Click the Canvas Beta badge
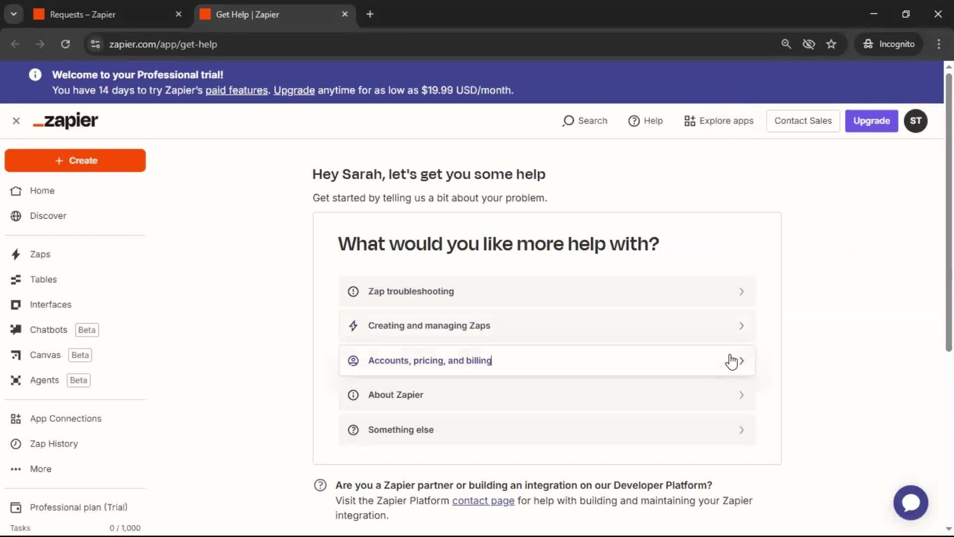 pyautogui.click(x=80, y=356)
